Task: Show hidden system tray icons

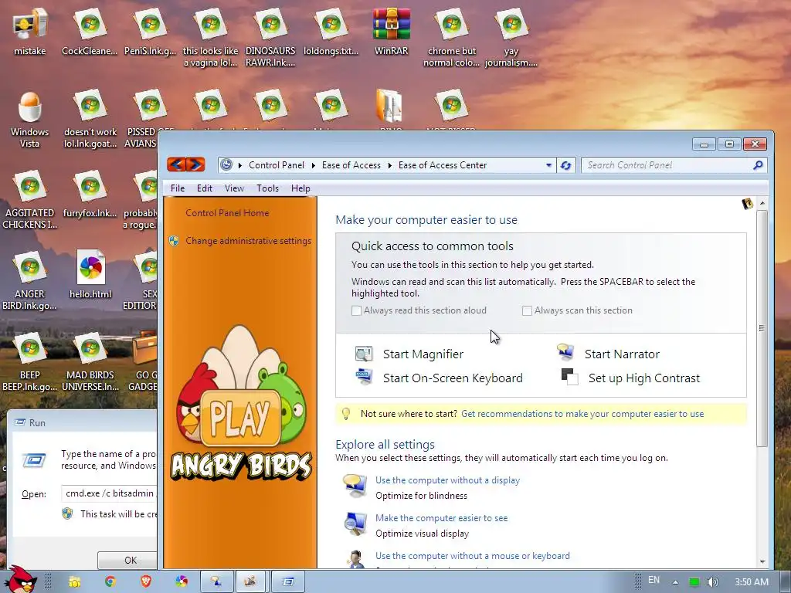Action: (x=675, y=582)
